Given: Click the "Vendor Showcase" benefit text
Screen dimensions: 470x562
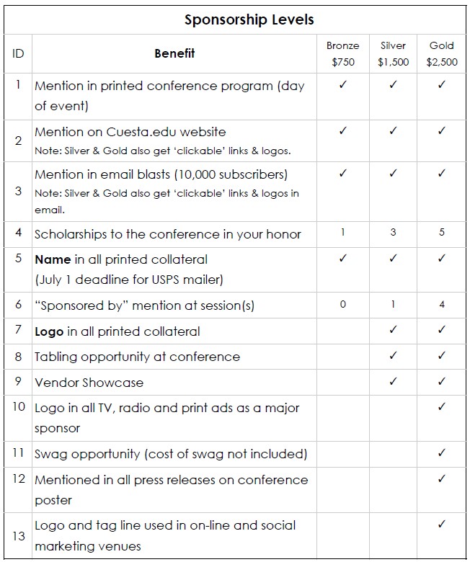Looking at the screenshot, I should [89, 383].
